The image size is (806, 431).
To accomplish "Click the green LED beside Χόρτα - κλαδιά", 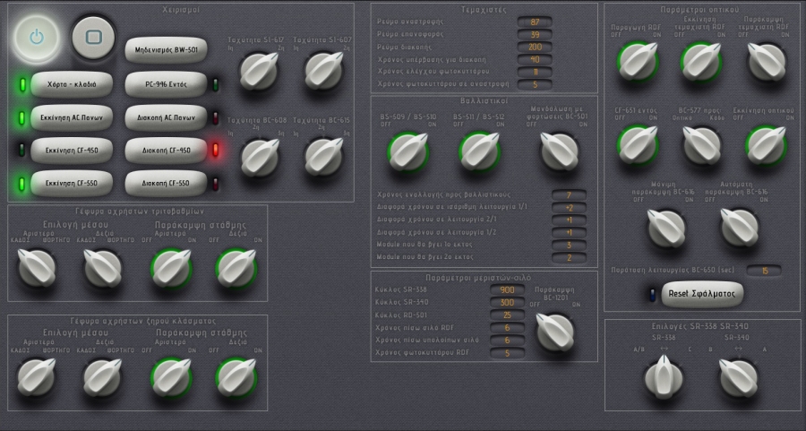I will pos(21,86).
